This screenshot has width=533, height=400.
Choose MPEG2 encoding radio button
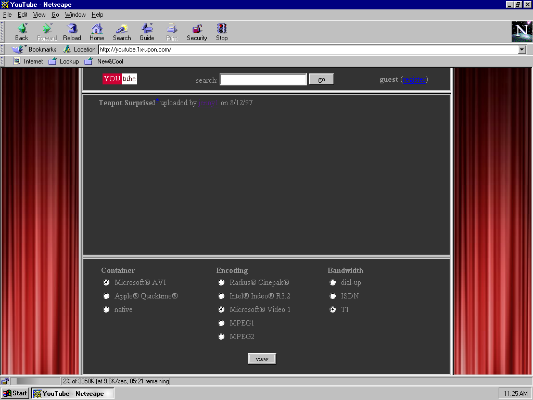pyautogui.click(x=222, y=337)
